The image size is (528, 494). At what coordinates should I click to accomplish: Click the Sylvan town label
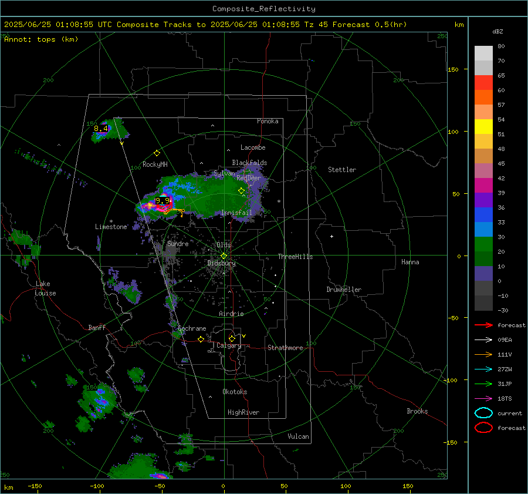[224, 173]
